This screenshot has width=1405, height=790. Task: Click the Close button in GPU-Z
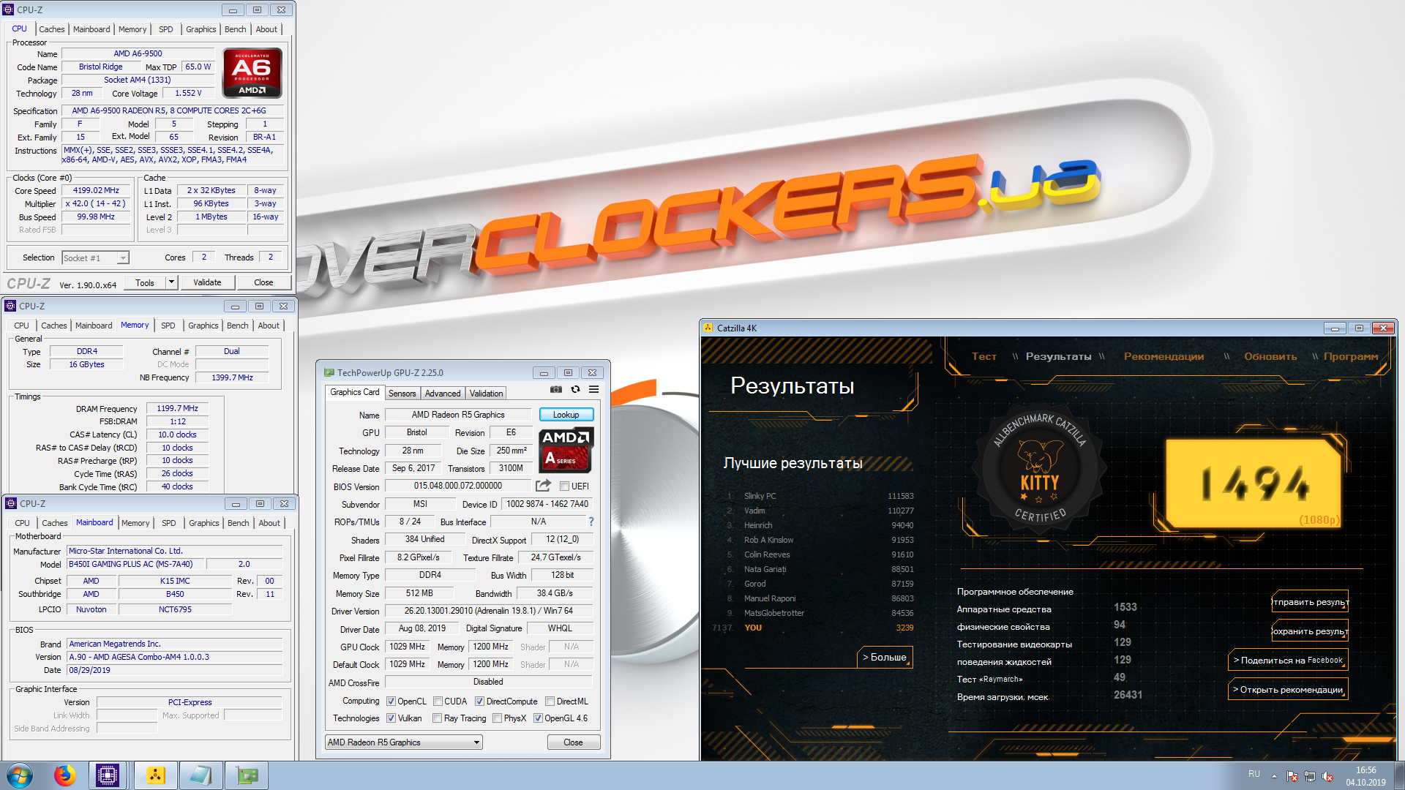573,742
